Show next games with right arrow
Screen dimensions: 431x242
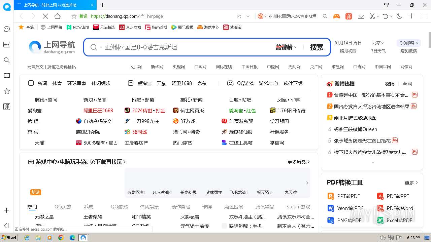(307, 183)
